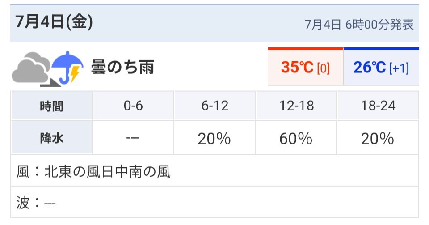Click the blue umbrella with lightning icon
The width and height of the screenshot is (429, 225).
coord(67,67)
